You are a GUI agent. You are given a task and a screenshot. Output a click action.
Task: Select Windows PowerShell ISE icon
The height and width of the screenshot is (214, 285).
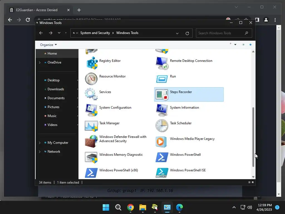[x=162, y=173]
